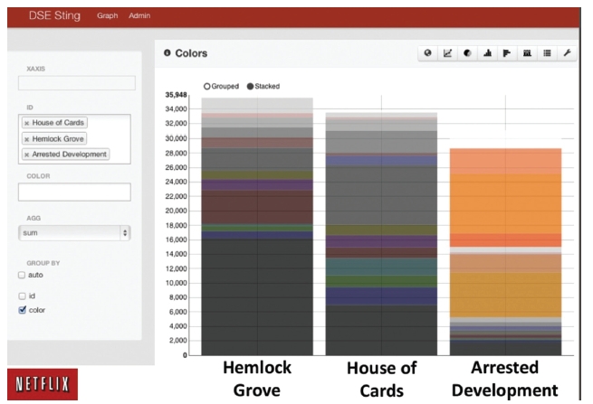This screenshot has width=593, height=404.
Task: Select the Arrested Development ID tag
Action: click(66, 155)
